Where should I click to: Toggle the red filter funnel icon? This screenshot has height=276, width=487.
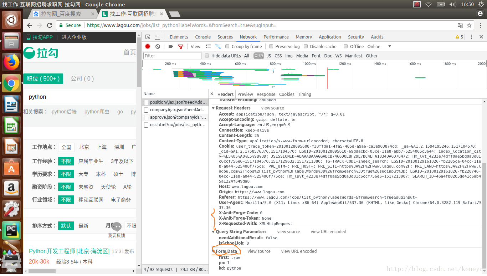pos(181,46)
